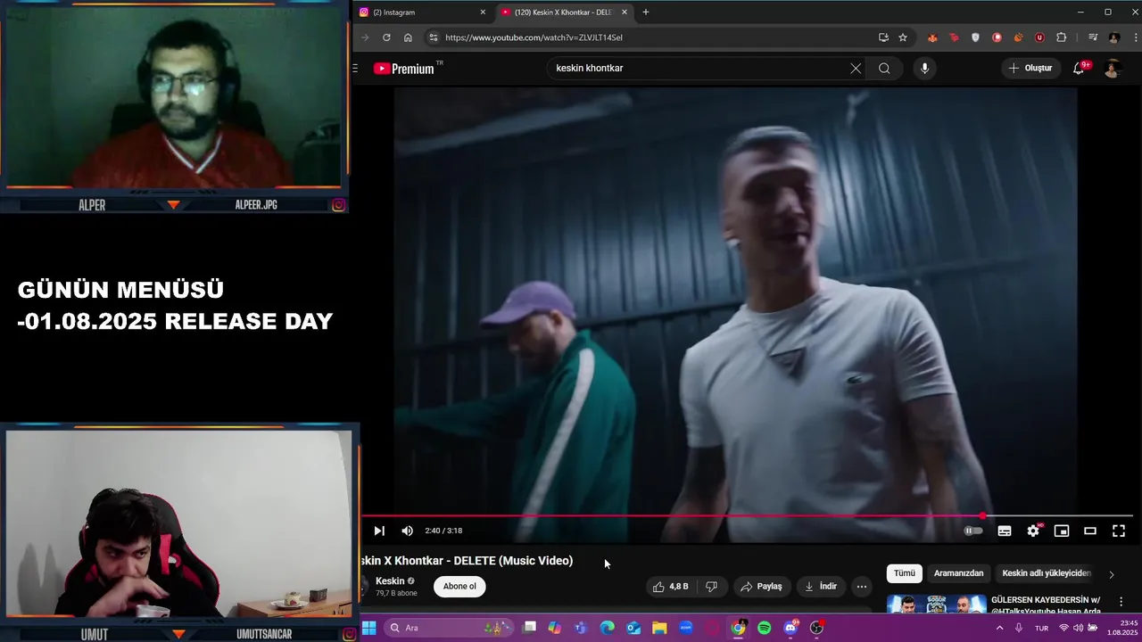Open File Explorer from taskbar
This screenshot has width=1142, height=642.
tap(659, 628)
